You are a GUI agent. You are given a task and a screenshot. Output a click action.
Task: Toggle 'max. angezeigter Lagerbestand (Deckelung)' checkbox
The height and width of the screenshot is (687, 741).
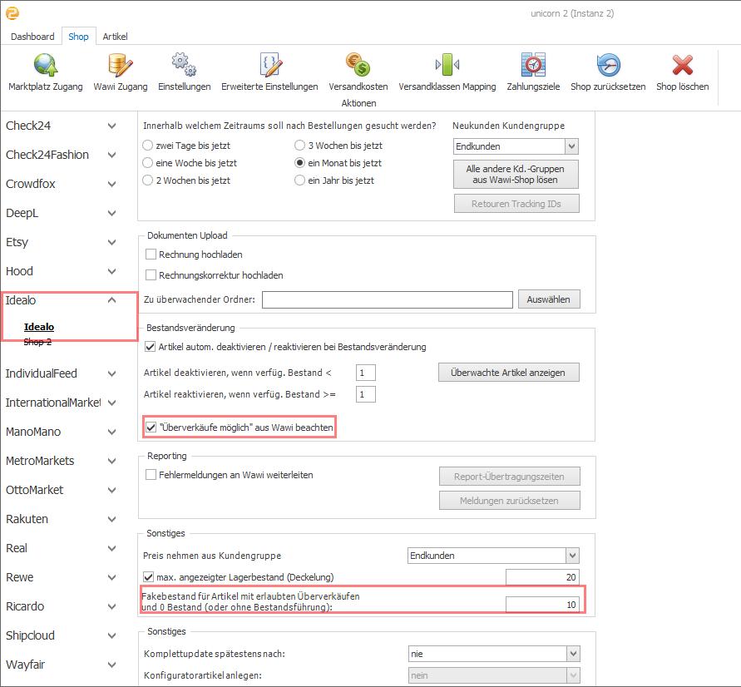click(x=148, y=577)
